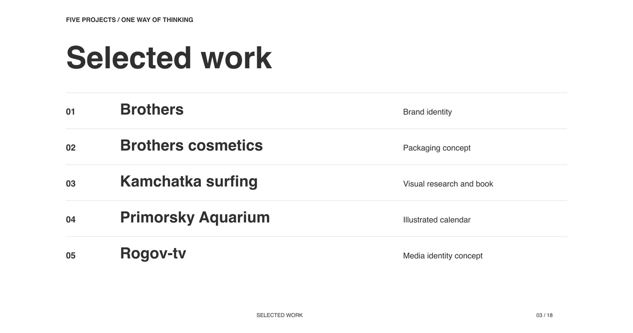
Task: Click the Five Projects subtitle text
Action: click(x=130, y=20)
